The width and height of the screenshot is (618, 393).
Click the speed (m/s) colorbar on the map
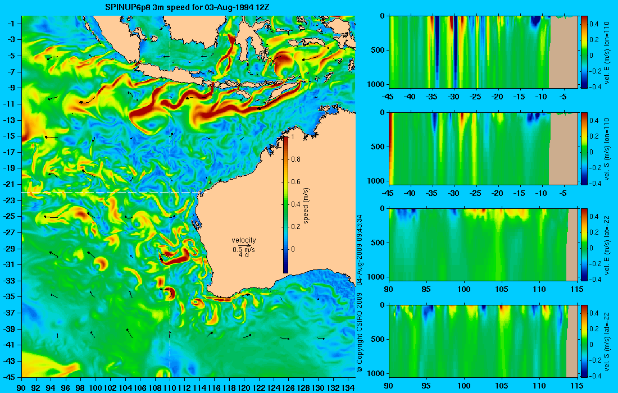pyautogui.click(x=286, y=205)
